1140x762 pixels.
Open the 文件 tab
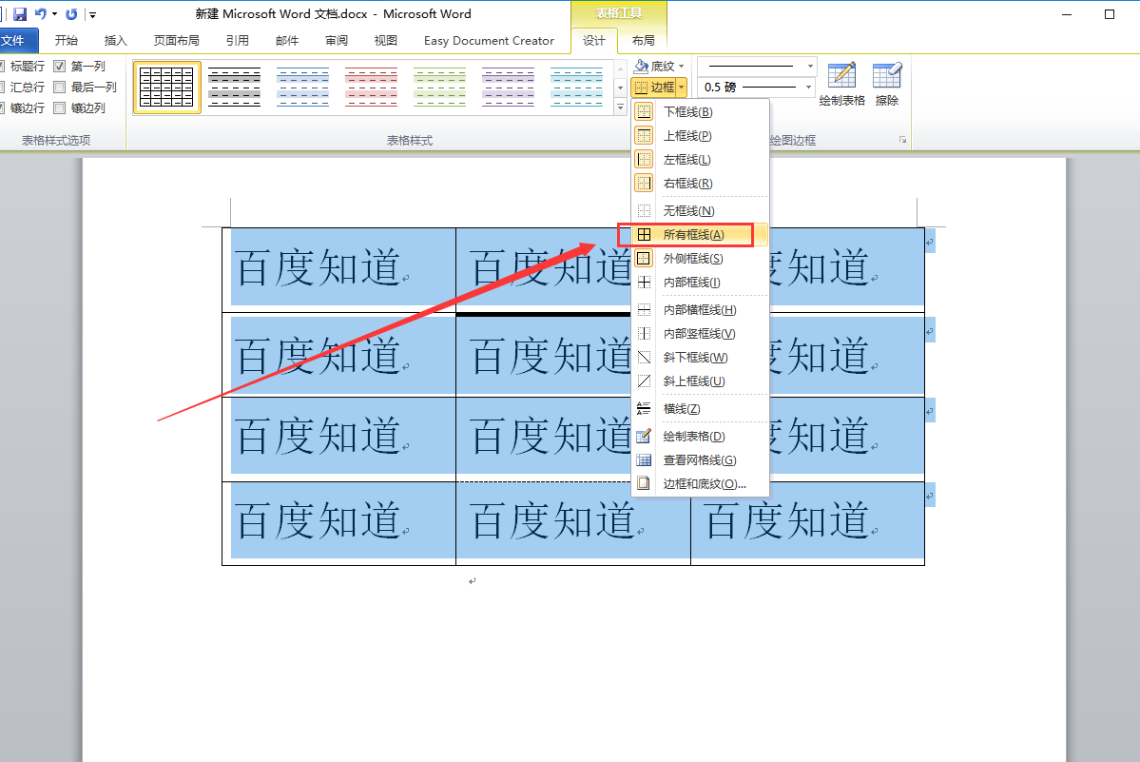(17, 41)
